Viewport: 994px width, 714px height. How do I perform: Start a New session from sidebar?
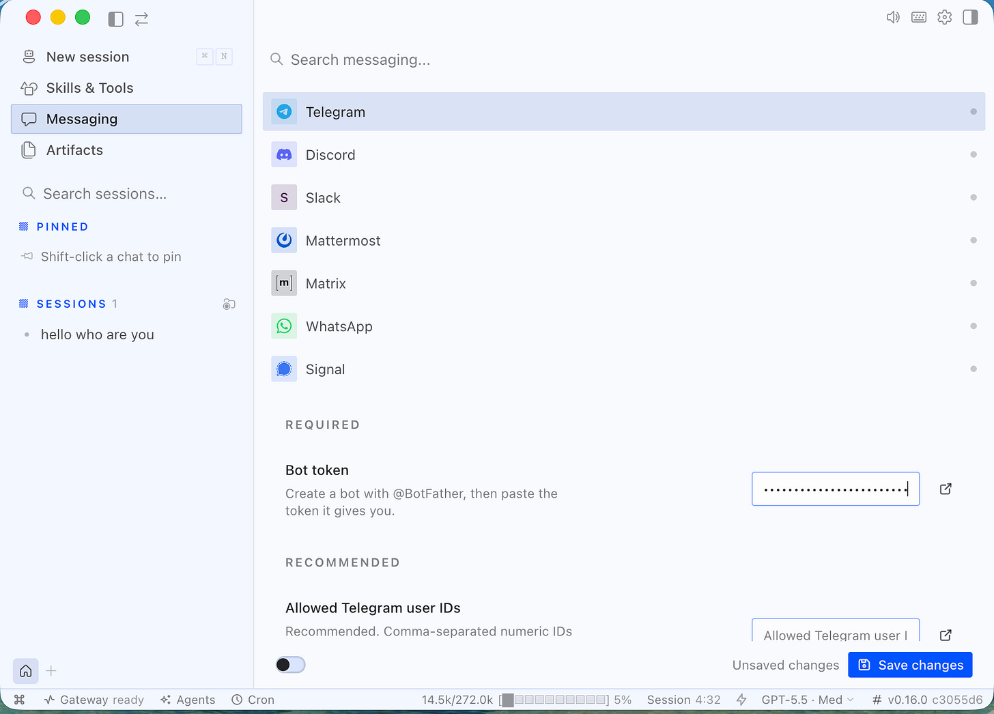(x=127, y=57)
